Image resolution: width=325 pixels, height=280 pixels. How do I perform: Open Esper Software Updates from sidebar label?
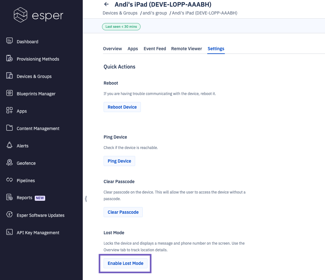[41, 215]
